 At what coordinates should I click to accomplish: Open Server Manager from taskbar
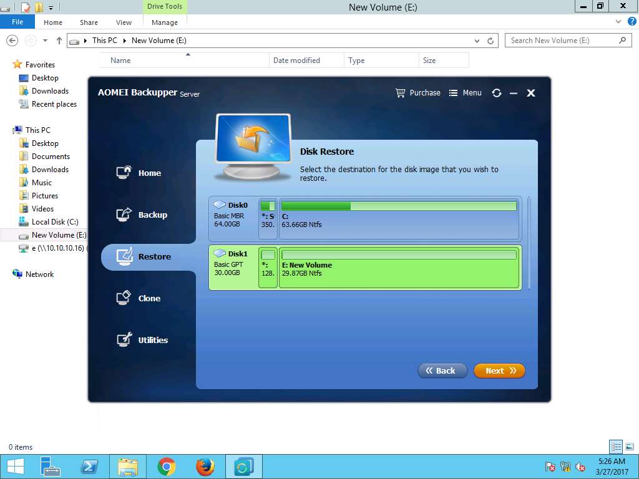[50, 467]
